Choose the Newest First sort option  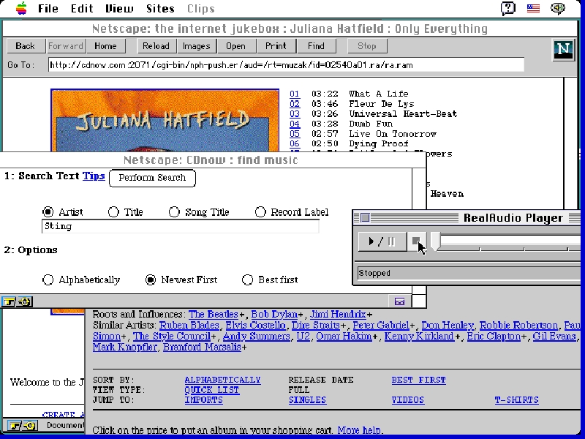click(x=151, y=279)
